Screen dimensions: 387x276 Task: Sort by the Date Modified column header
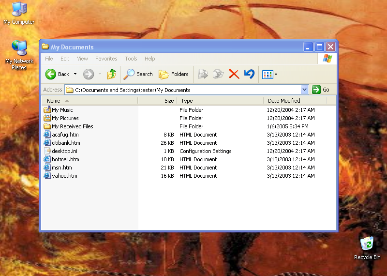click(295, 101)
